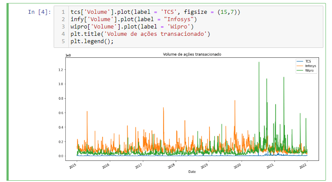Screen dimensions: 332x182
Task: Click the 2020 x-axis tick label
Action: pos(237,165)
